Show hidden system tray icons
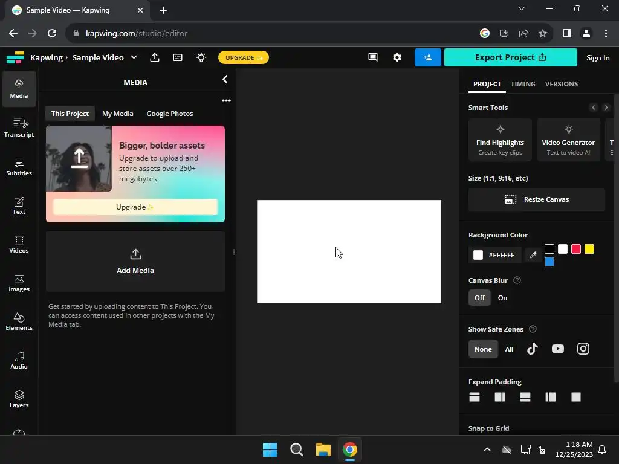 pos(487,449)
